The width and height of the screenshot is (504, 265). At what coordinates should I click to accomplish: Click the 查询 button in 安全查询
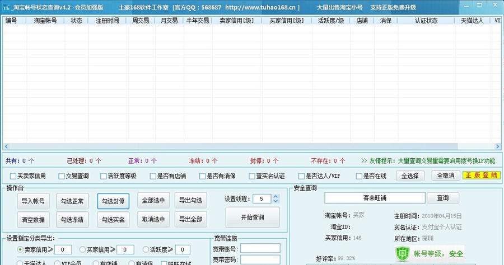pyautogui.click(x=443, y=198)
